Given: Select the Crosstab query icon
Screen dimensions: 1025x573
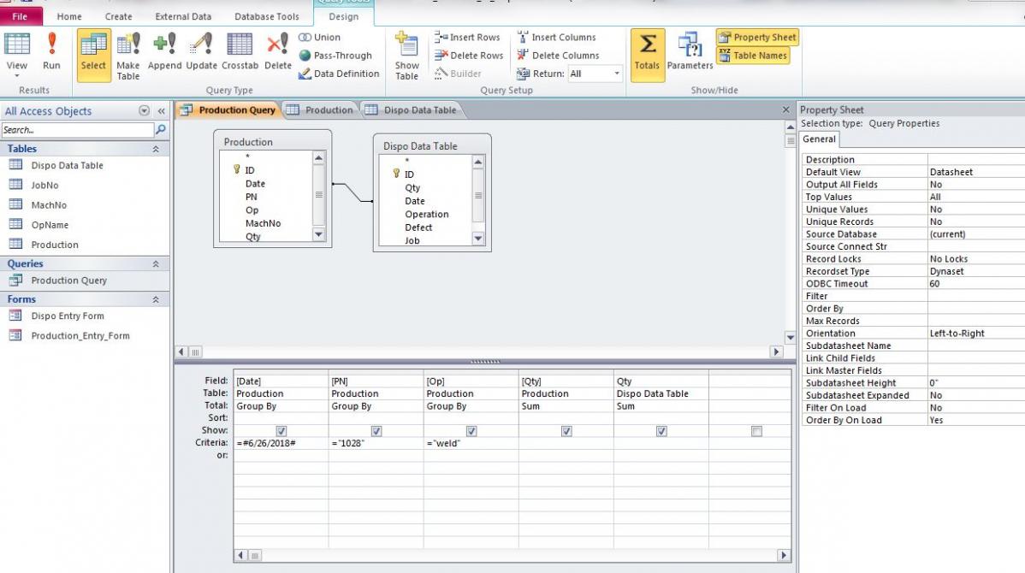Looking at the screenshot, I should [240, 53].
